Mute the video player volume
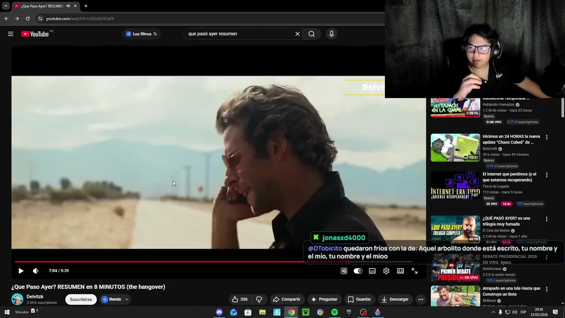Viewport: 565px width, 318px height. 36,271
